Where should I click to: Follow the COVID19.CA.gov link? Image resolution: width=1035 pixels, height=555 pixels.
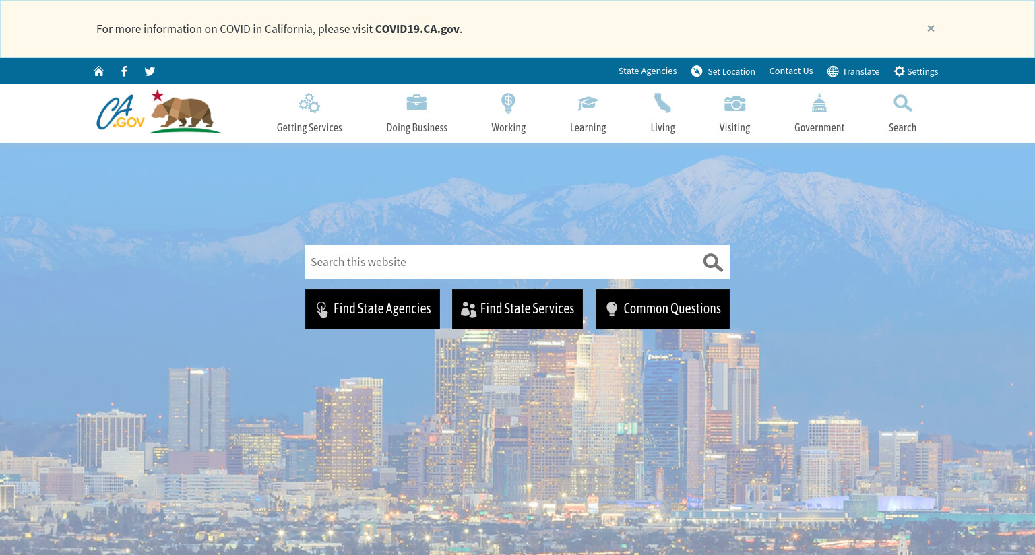coord(417,29)
